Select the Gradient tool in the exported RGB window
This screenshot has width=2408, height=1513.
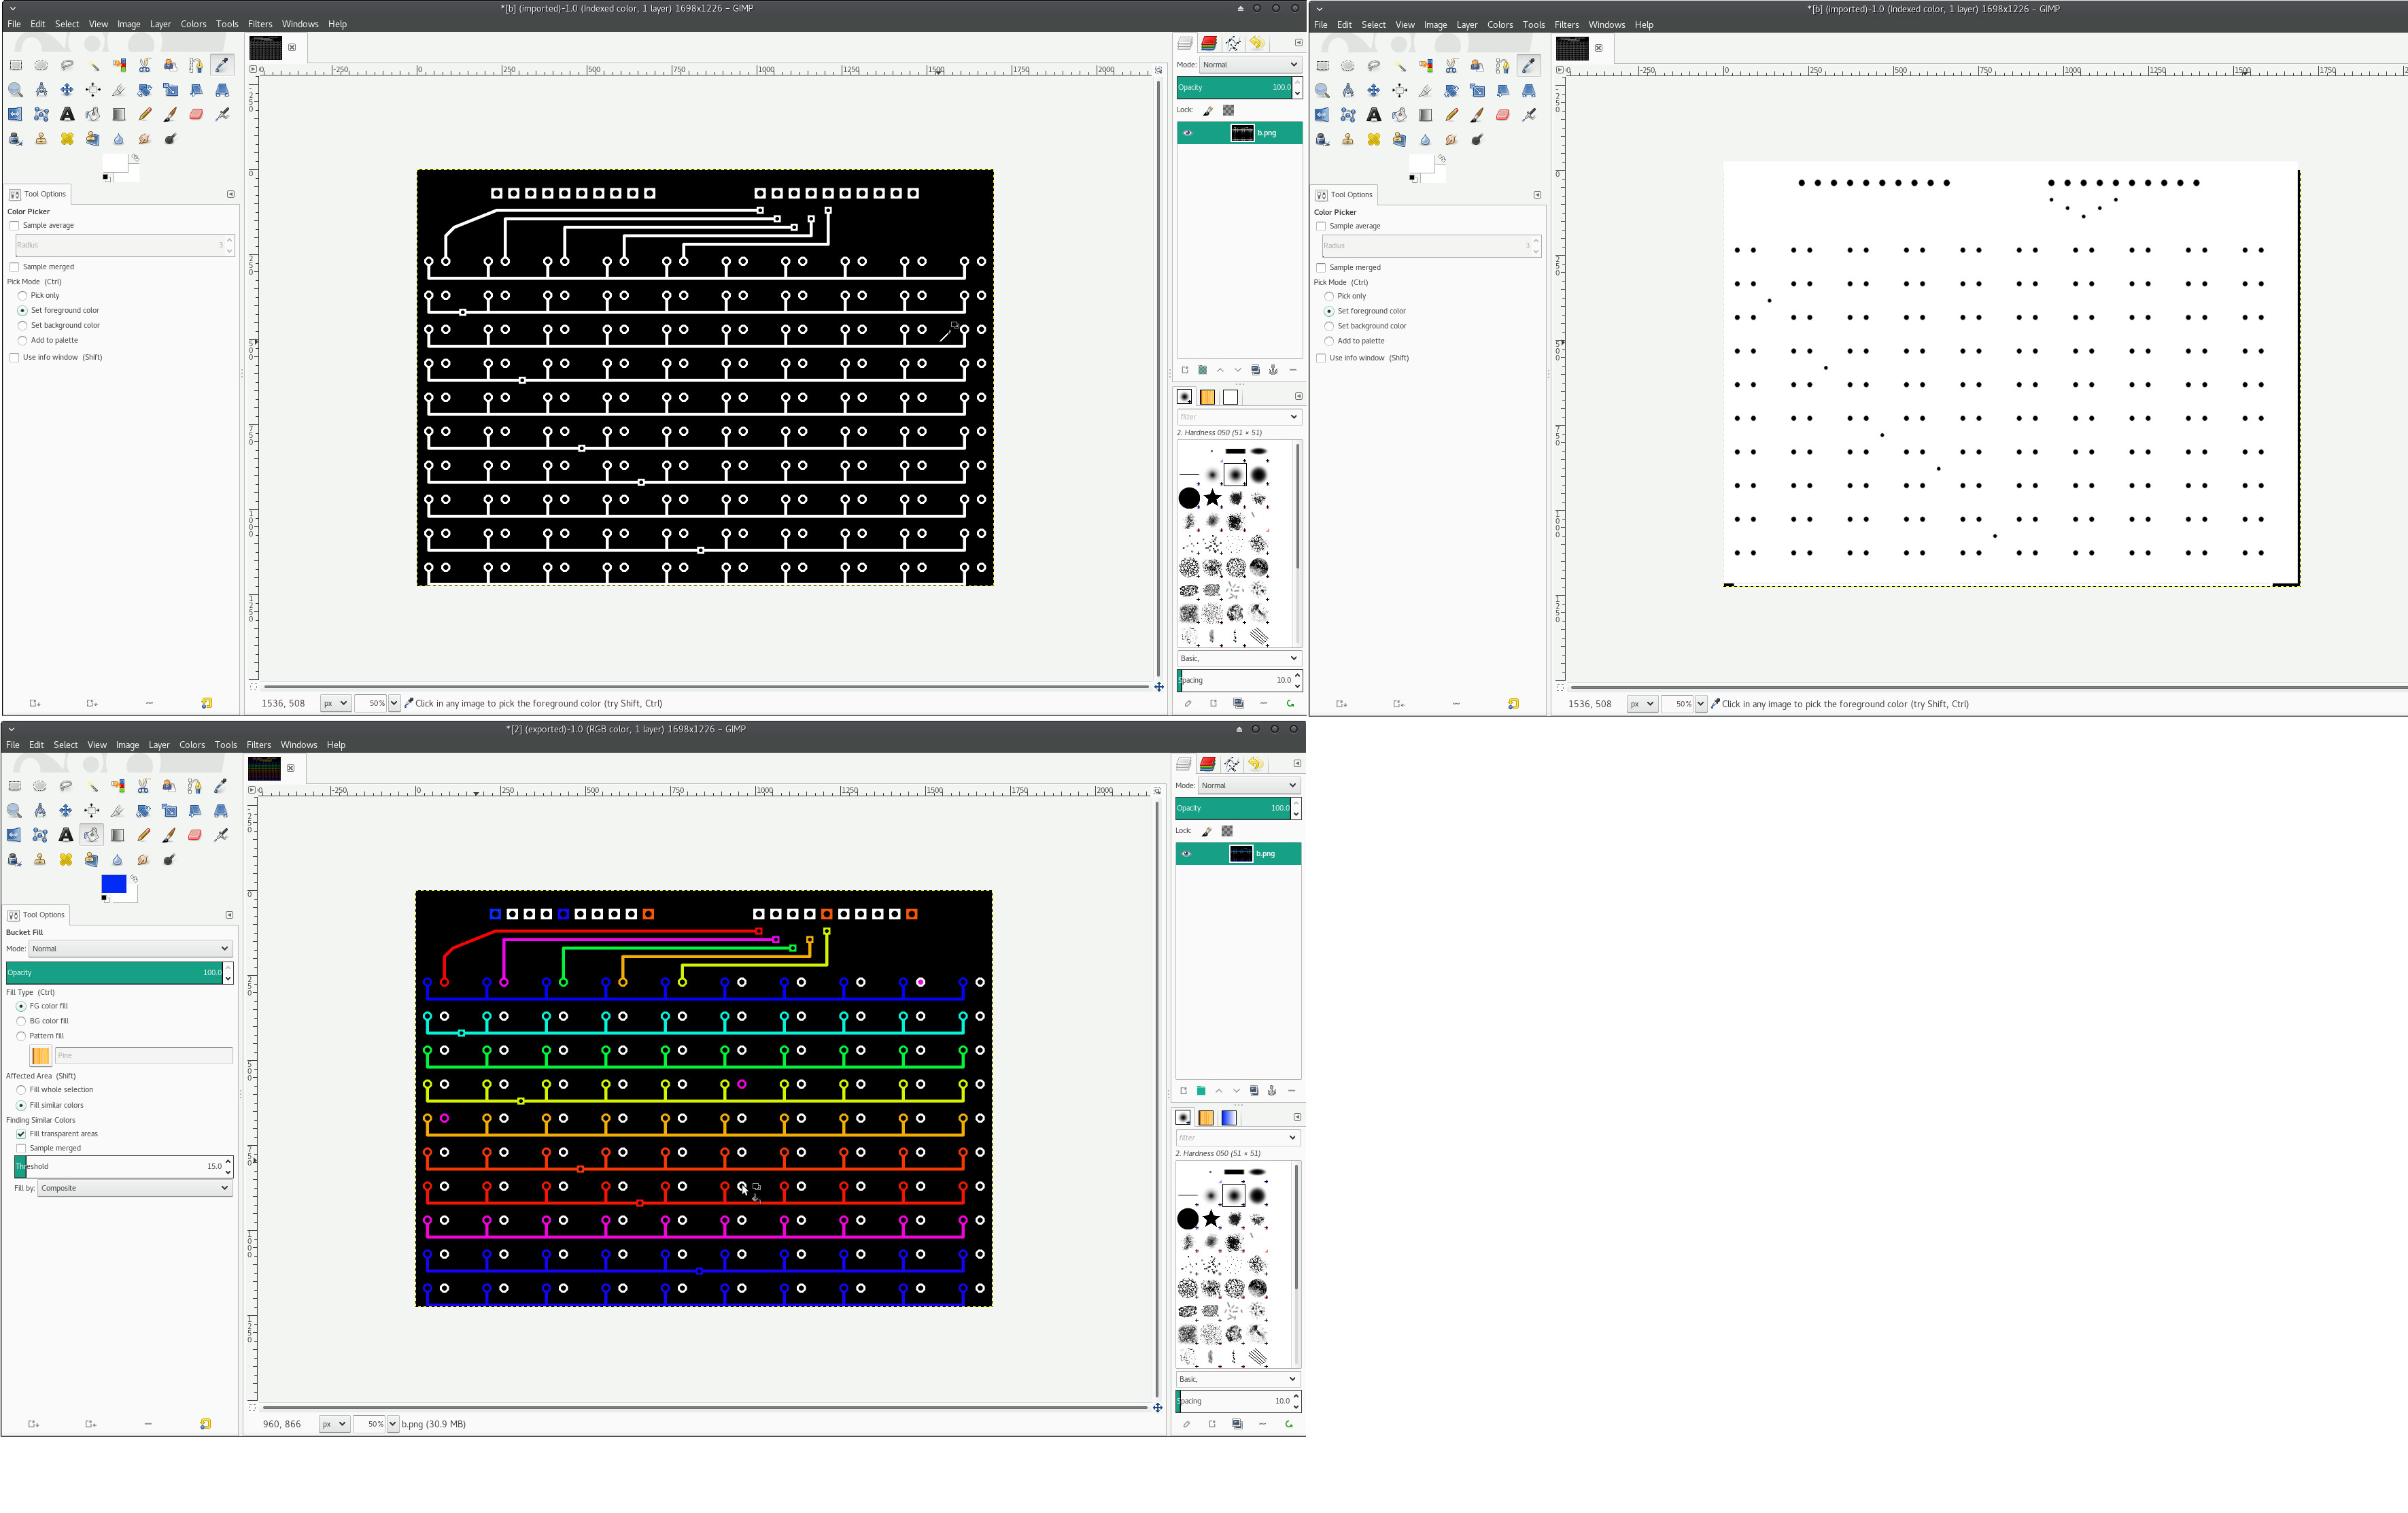coord(118,835)
